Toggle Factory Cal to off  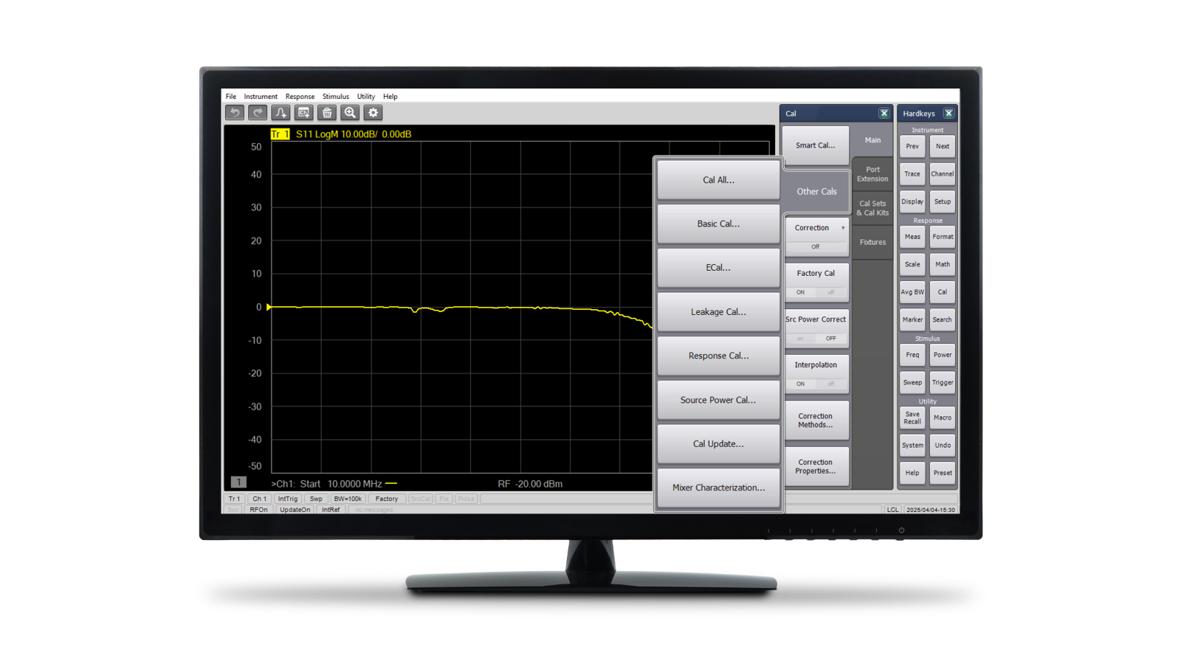tap(833, 292)
